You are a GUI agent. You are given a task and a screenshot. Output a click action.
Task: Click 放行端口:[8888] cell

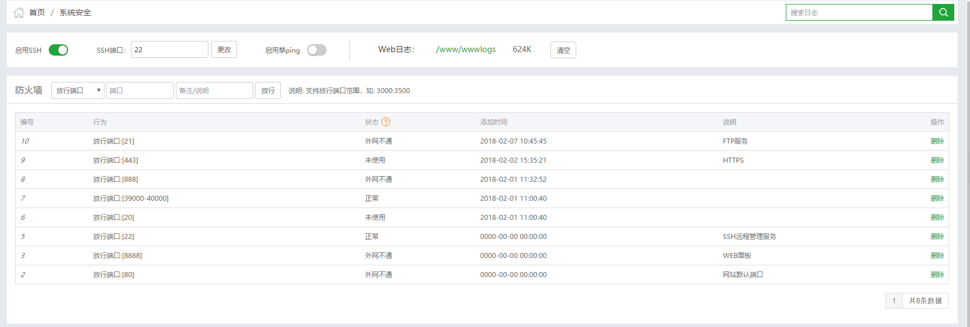pyautogui.click(x=117, y=256)
